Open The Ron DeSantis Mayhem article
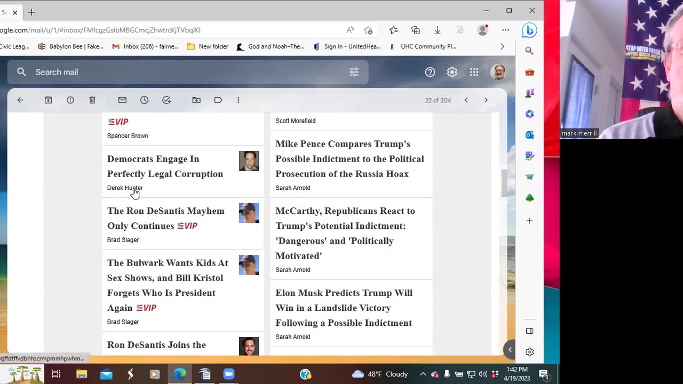This screenshot has height=384, width=683. tap(166, 218)
